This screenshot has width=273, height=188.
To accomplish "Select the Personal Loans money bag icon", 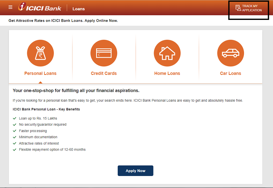I will 40,53.
